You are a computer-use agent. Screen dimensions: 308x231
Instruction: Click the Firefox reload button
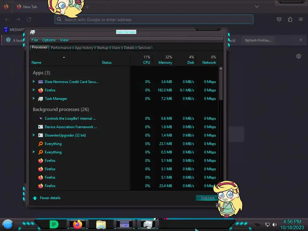coord(29,20)
